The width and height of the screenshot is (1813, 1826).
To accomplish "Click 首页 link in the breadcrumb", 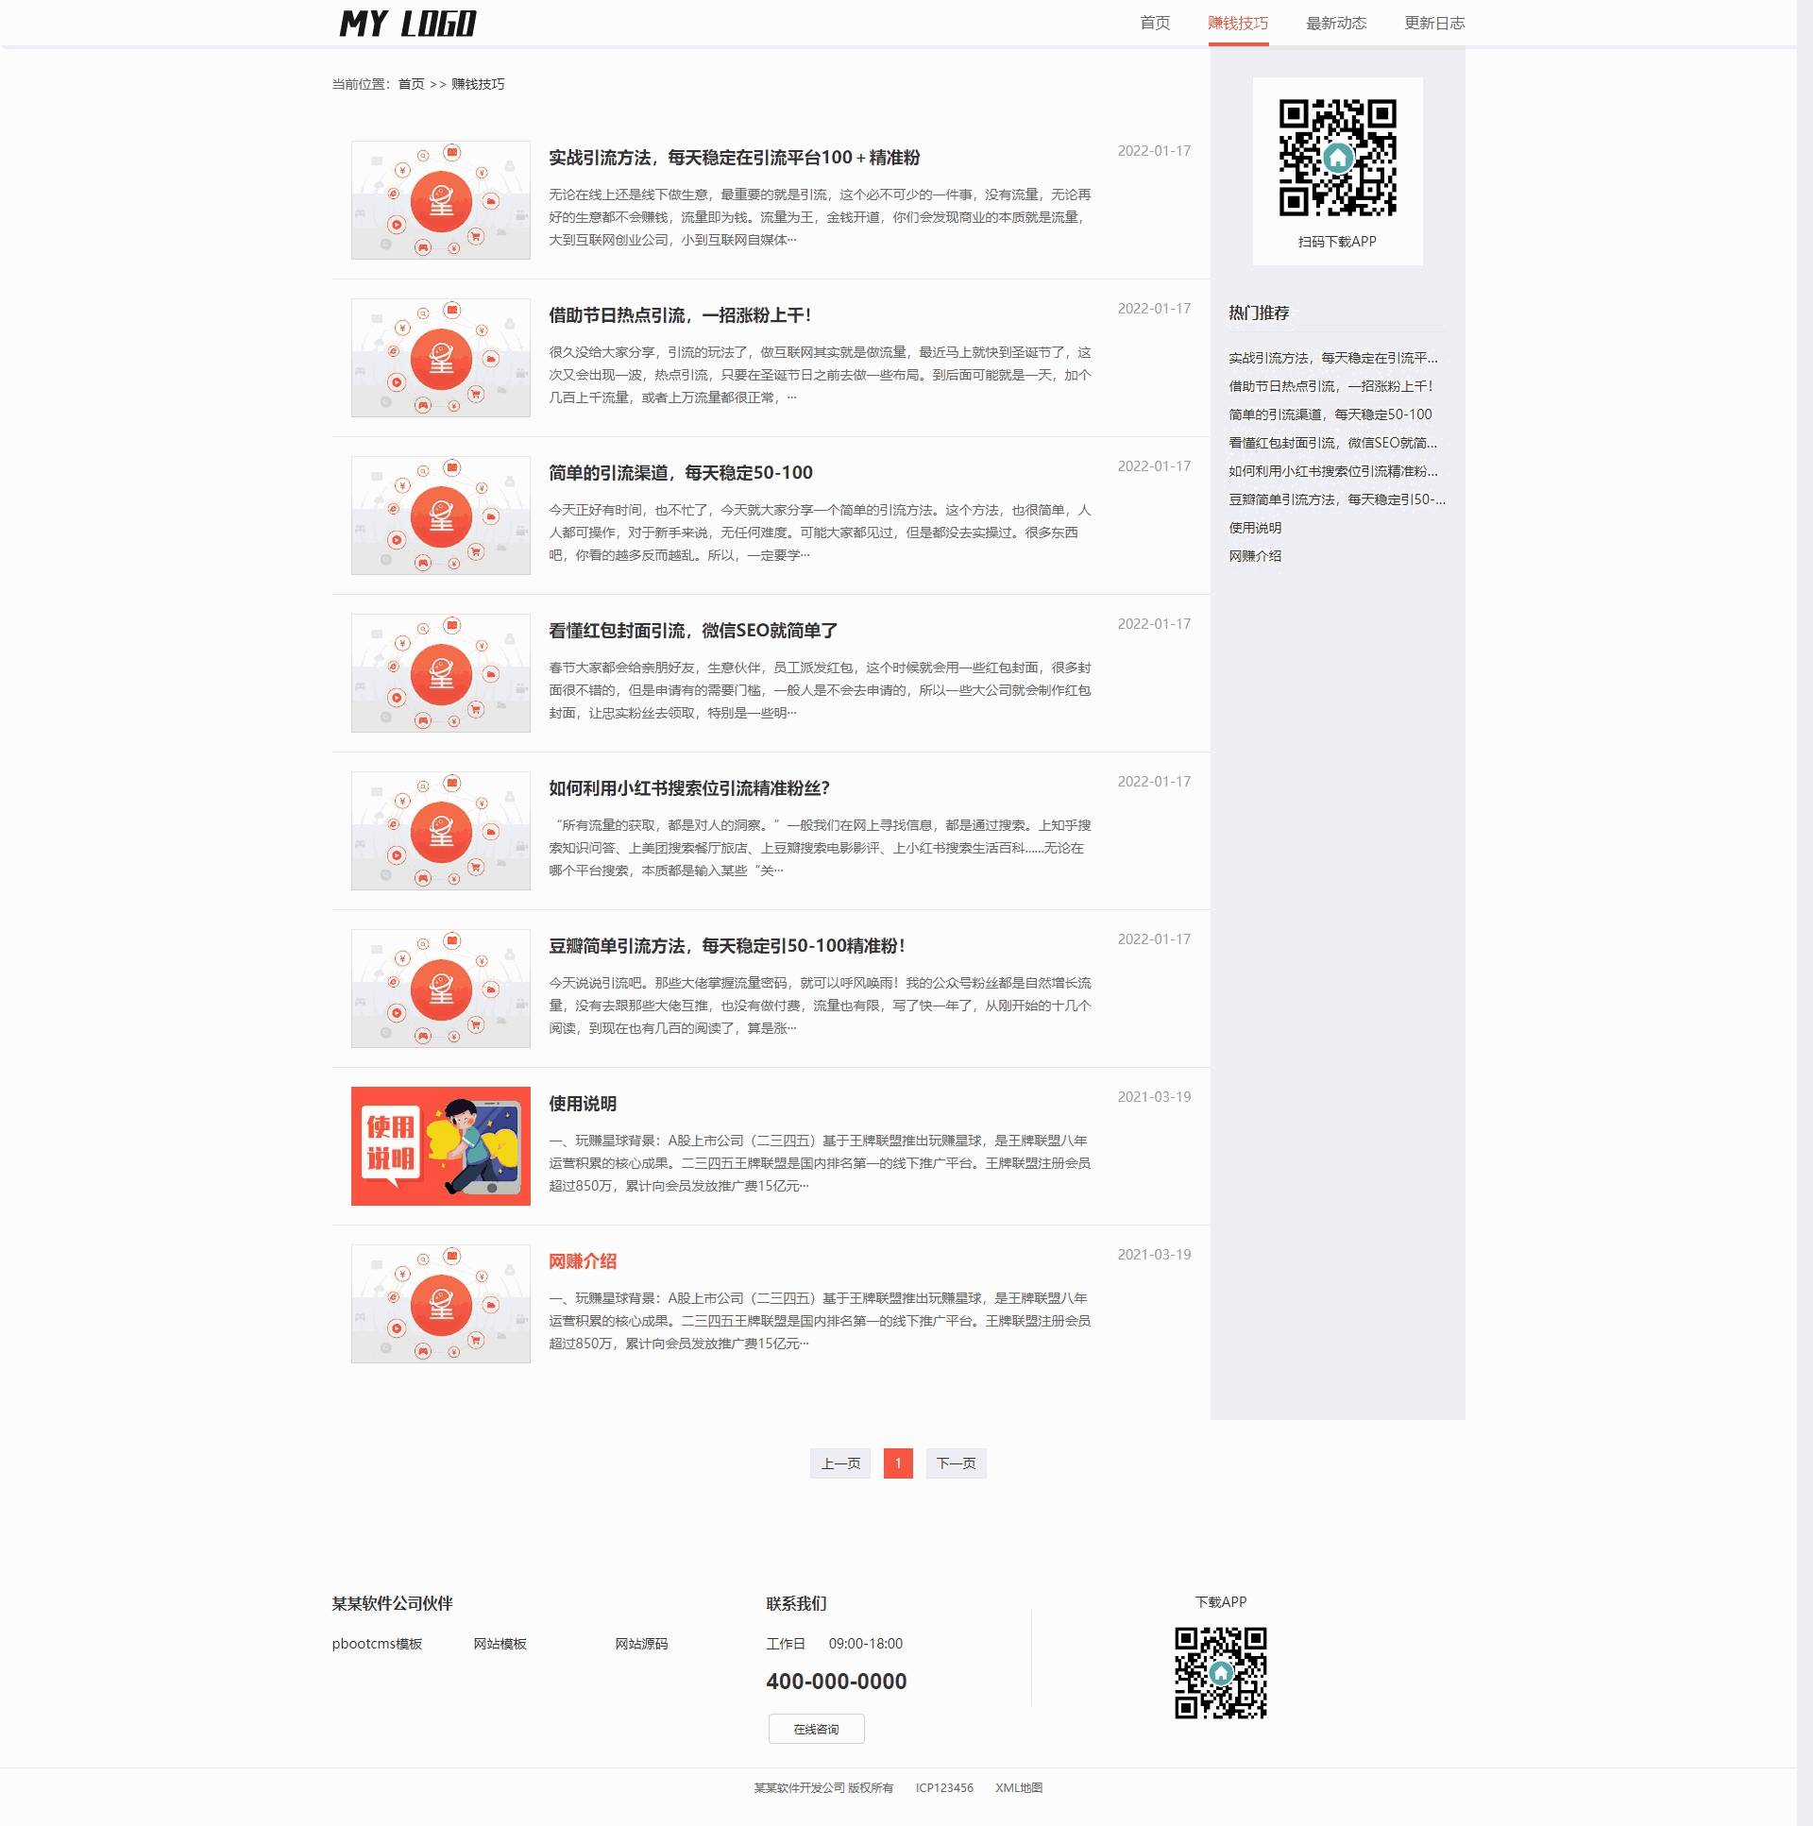I will coord(411,84).
